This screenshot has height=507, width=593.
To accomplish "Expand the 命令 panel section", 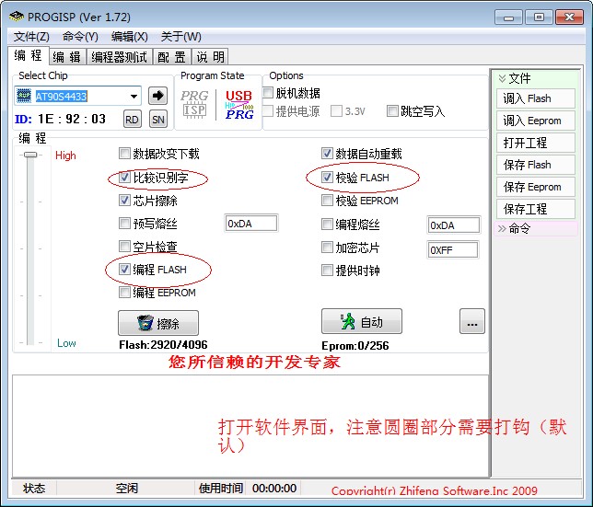I will point(502,228).
